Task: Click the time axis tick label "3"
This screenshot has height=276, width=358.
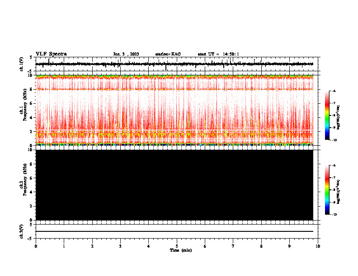Action: 120,246
